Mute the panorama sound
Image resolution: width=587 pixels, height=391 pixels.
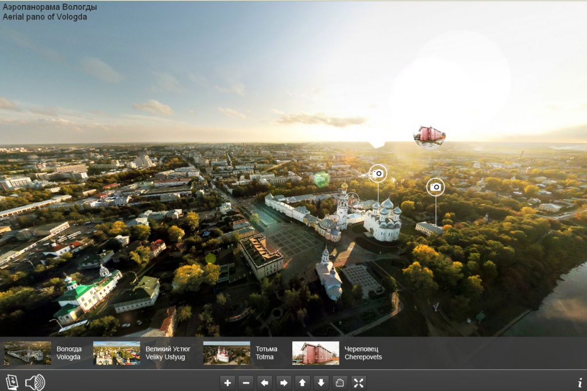34,382
